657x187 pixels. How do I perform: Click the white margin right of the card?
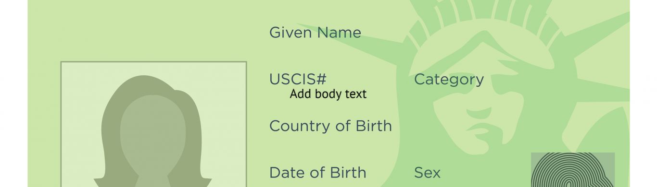click(x=643, y=93)
